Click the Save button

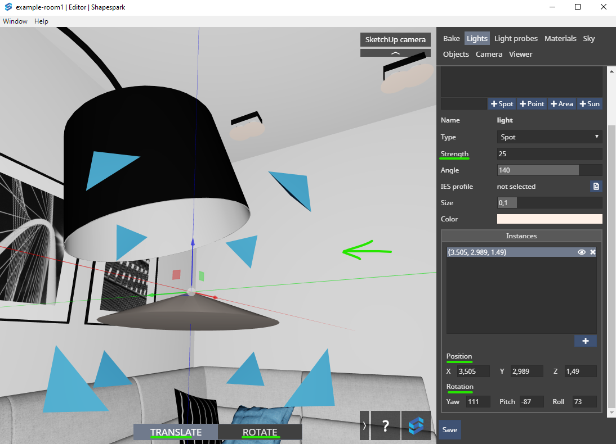(x=449, y=429)
